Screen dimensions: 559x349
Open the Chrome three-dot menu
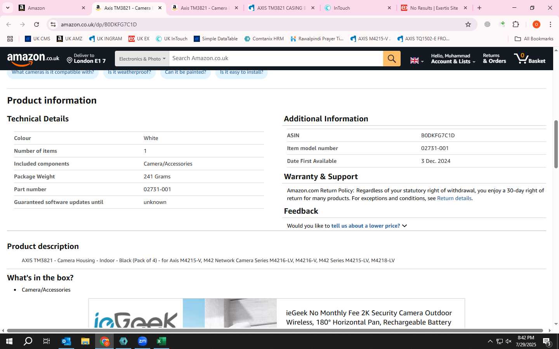tap(550, 24)
